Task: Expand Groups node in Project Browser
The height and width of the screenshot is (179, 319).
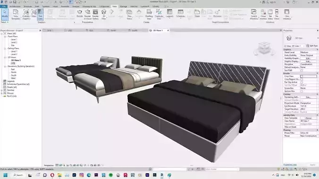Action: [2, 93]
